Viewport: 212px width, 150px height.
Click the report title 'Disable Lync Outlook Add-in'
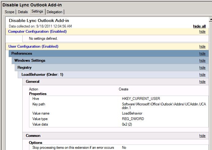pos(39,20)
